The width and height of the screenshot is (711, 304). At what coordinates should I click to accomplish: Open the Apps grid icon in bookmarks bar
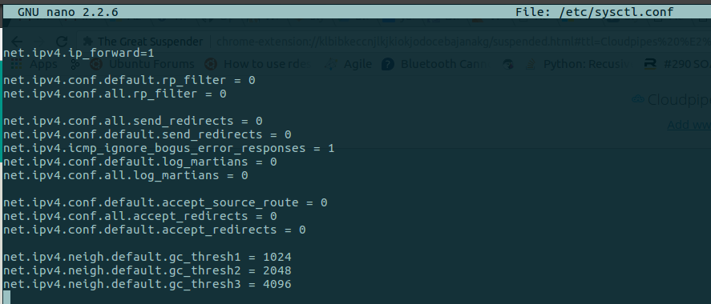point(16,64)
